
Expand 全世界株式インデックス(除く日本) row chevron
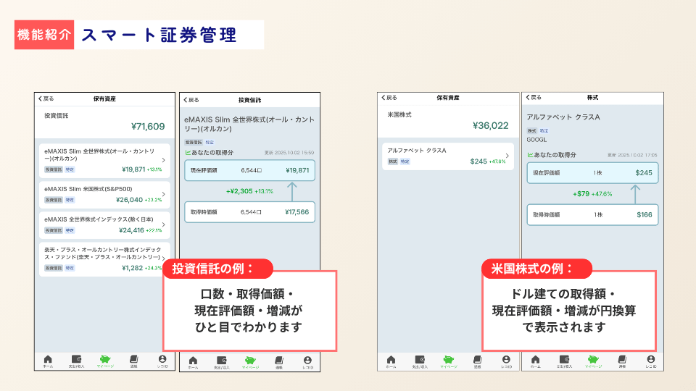click(x=163, y=224)
